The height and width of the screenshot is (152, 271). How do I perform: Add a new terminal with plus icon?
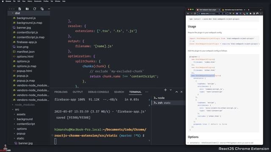click(166, 90)
